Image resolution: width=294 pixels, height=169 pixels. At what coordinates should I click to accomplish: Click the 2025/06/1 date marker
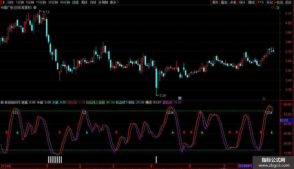tap(245, 166)
